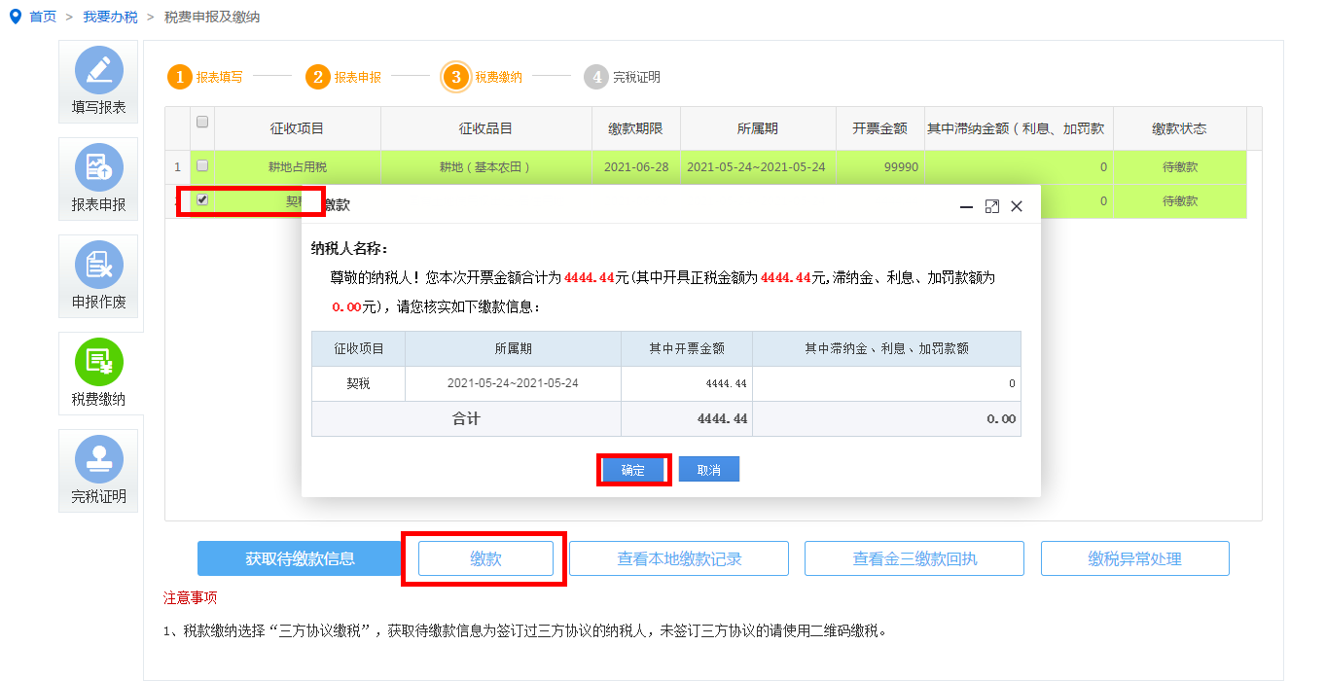Click the dialog's 2021-05-24~2021-05-24 period cell
The image size is (1326, 681).
(x=513, y=383)
